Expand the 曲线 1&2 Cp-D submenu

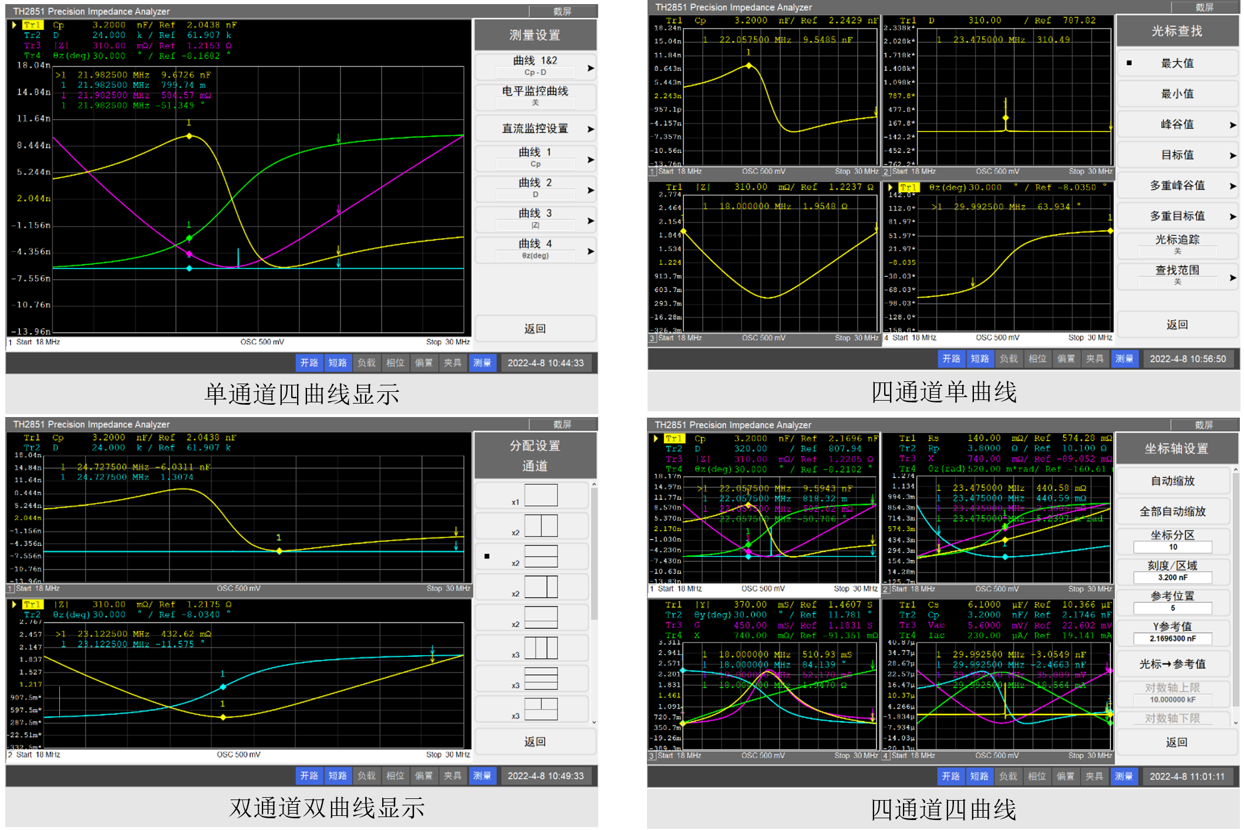535,66
